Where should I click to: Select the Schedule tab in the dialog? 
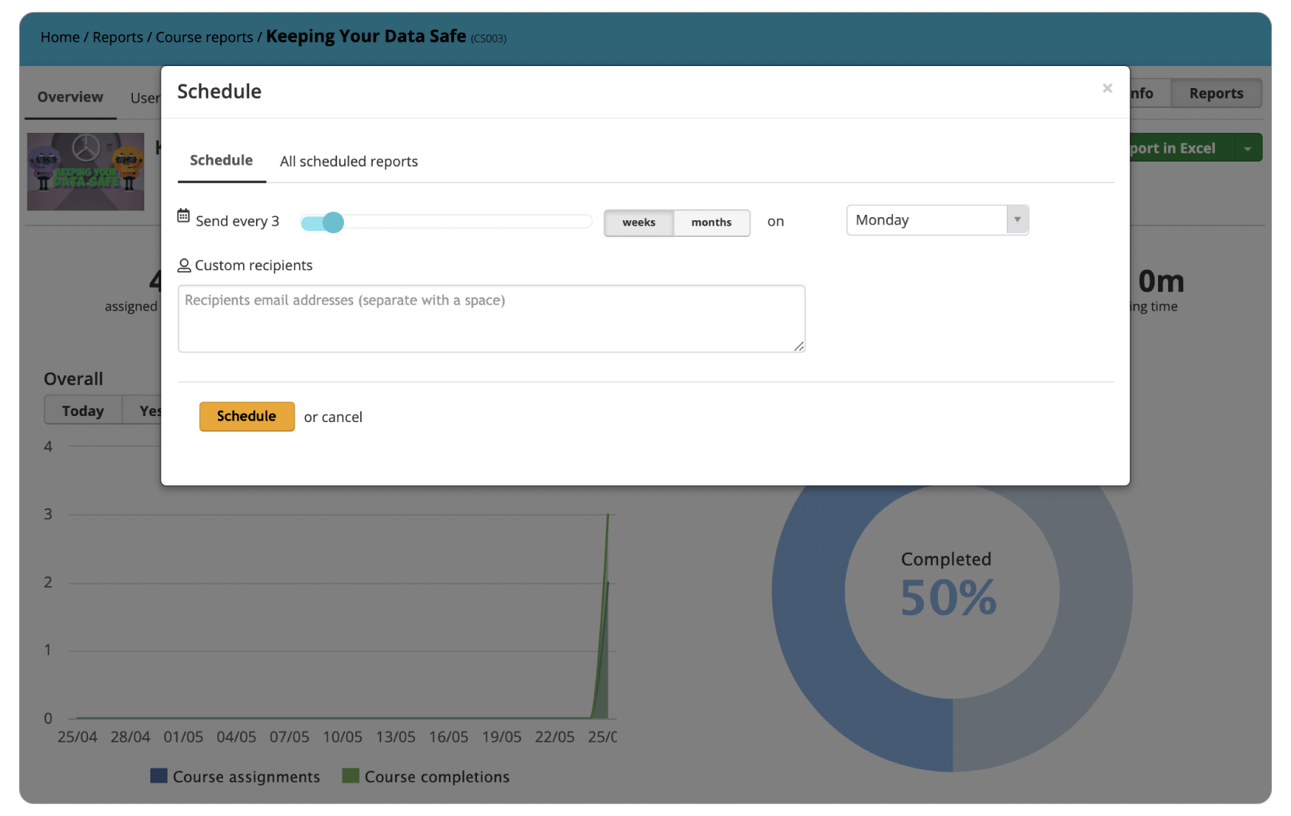click(x=221, y=161)
